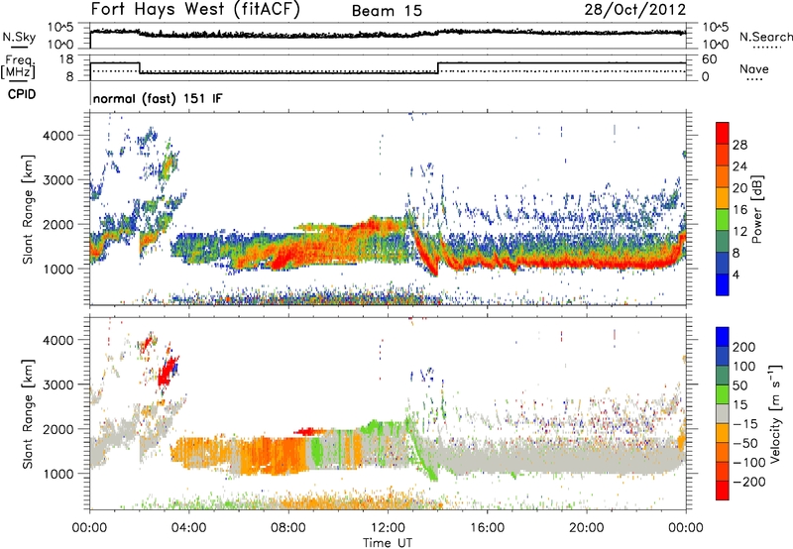Screen dimensions: 793x549
Task: Click the small red velocity streak near 2000 km
Action: tap(309, 431)
